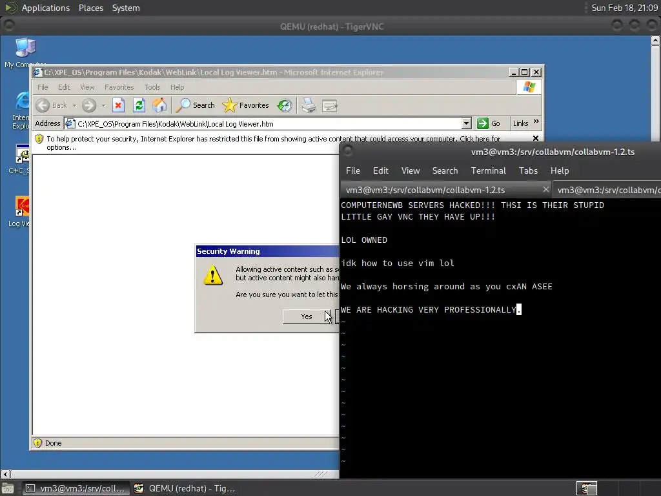This screenshot has width=661, height=496.
Task: Select the C+C desktop shortcut icon
Action: point(19,160)
